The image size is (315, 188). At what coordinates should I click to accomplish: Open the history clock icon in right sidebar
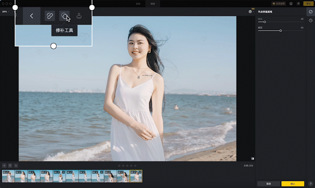tap(311, 20)
